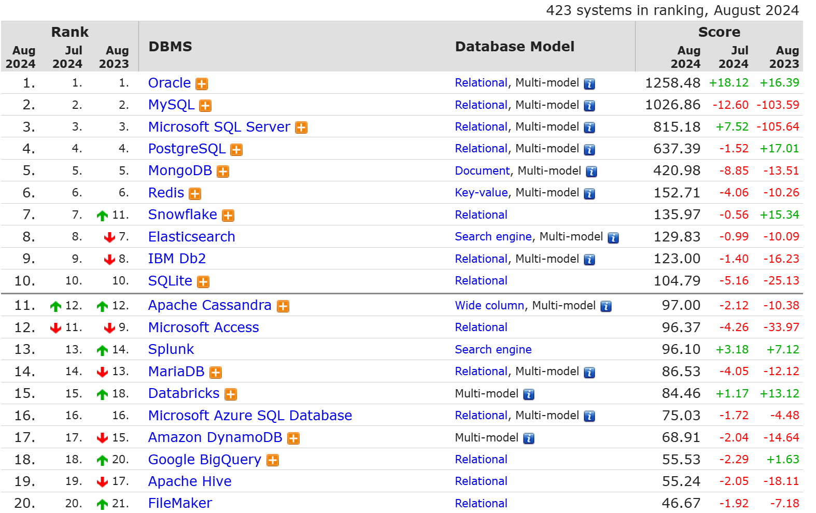This screenshot has width=816, height=513.
Task: Open the MongoDB DBMS link
Action: 180,170
